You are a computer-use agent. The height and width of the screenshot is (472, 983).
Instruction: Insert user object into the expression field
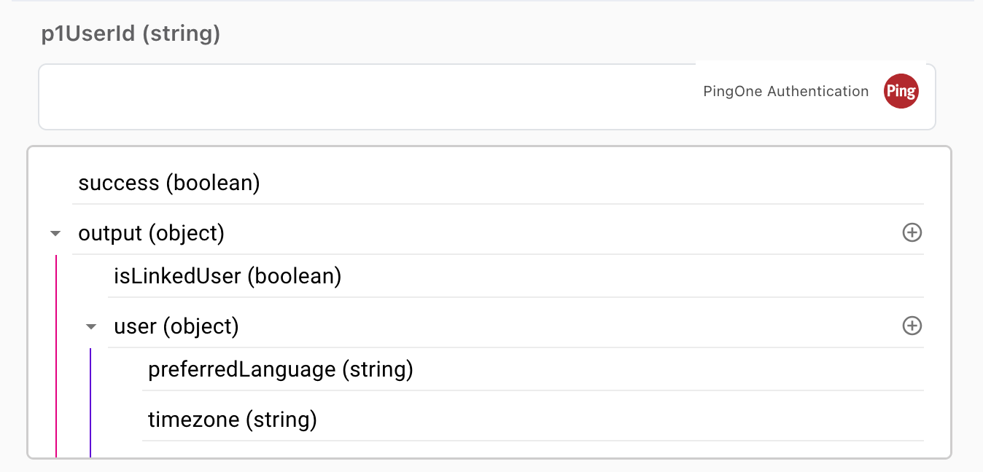click(x=912, y=326)
